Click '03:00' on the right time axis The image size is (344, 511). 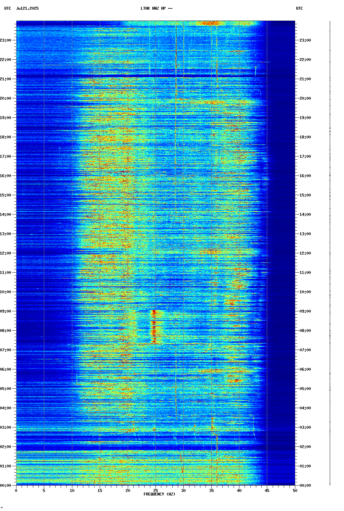(305, 427)
